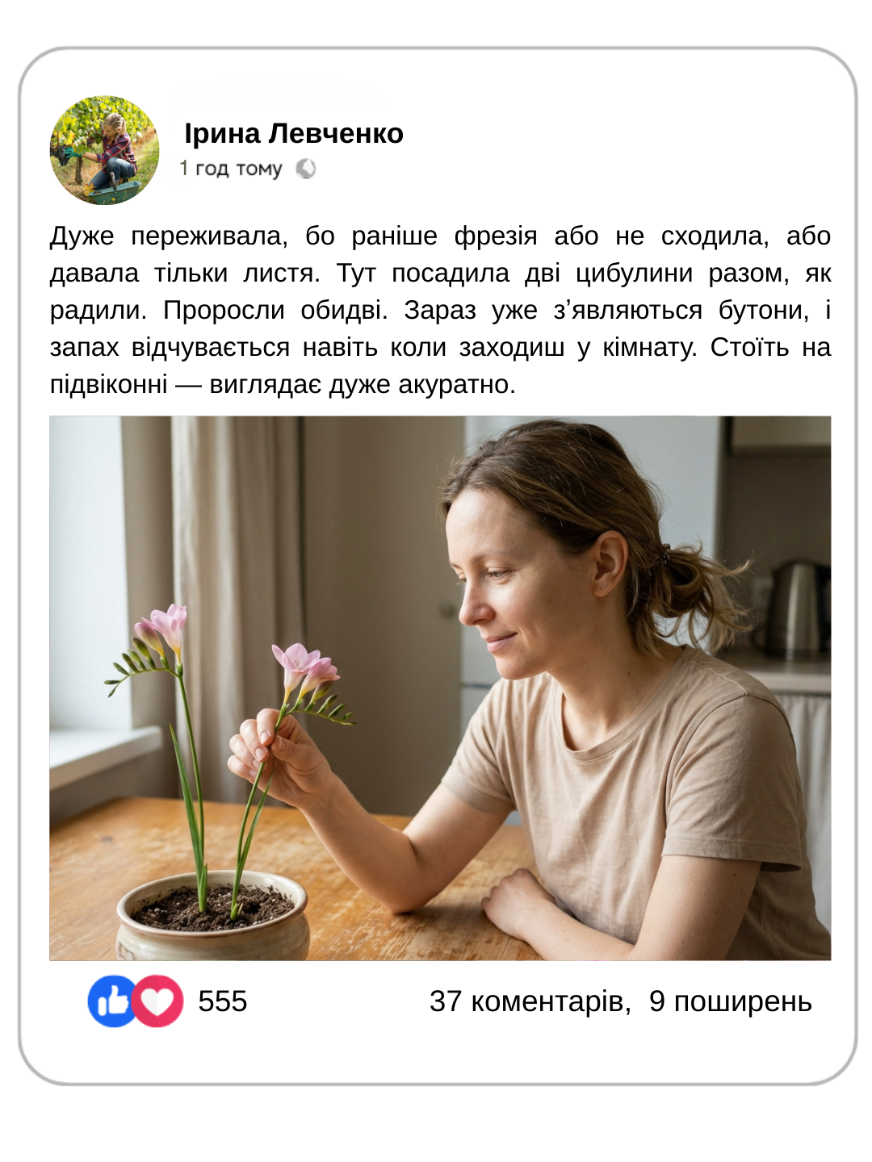This screenshot has height=1162, width=872.
Task: Open Ірина Левченко's profile picture
Action: (x=105, y=150)
